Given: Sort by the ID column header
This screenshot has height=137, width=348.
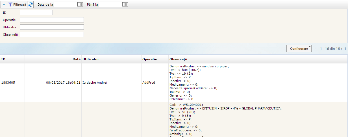Looking at the screenshot, I should (3, 59).
